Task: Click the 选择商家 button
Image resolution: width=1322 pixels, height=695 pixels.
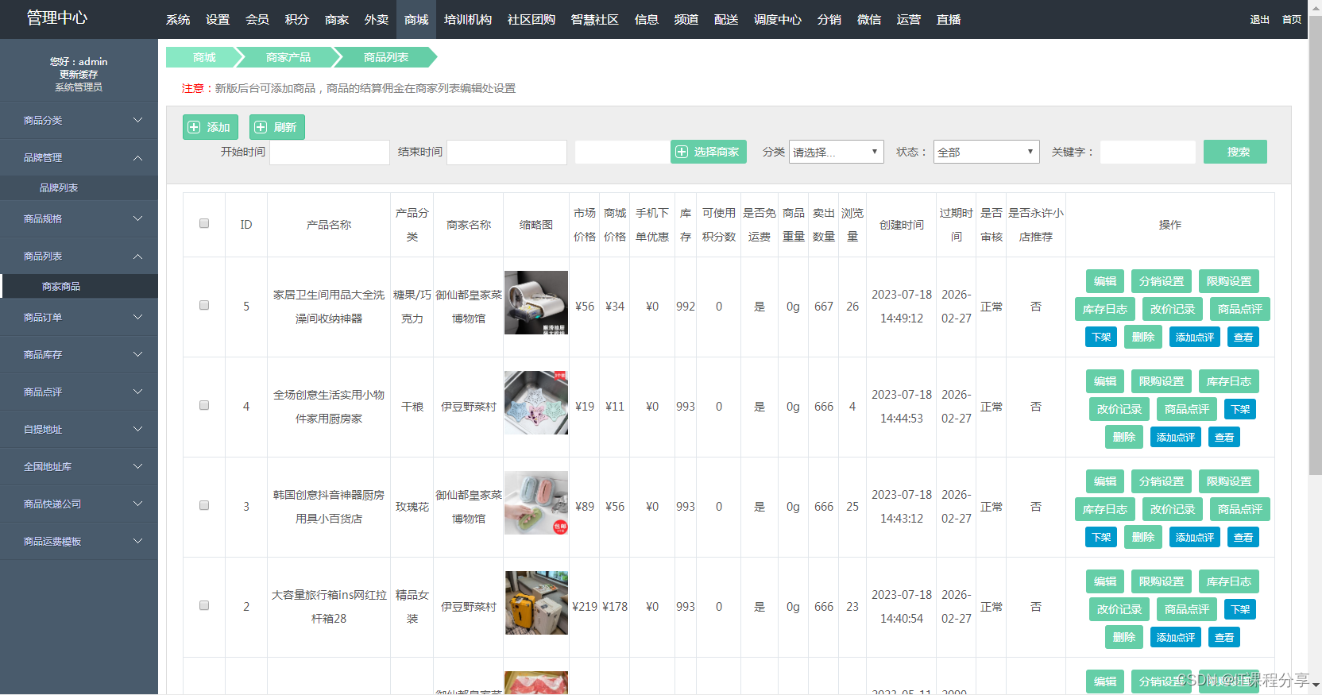Action: [709, 152]
